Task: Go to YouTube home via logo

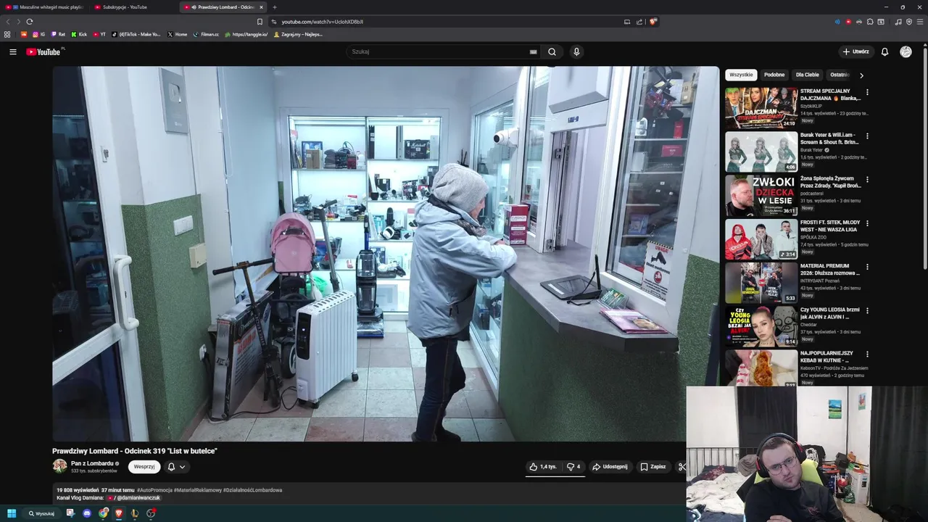Action: tap(43, 51)
